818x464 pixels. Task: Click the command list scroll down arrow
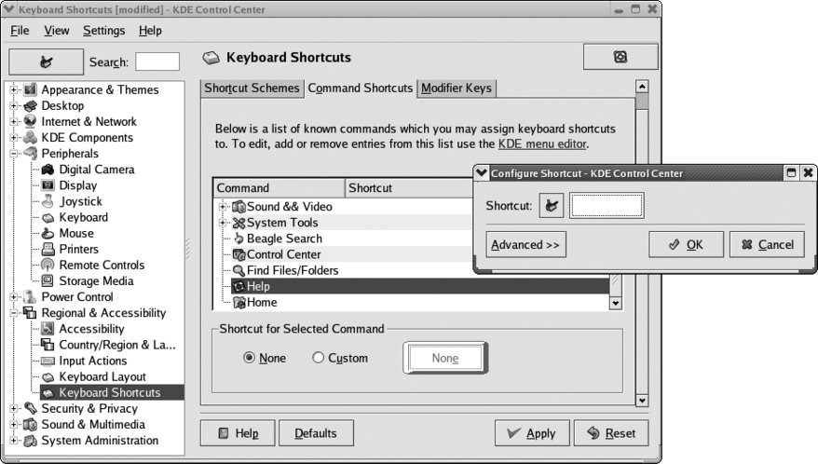tap(616, 303)
